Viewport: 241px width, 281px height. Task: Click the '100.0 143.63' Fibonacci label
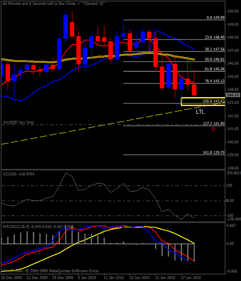214,101
